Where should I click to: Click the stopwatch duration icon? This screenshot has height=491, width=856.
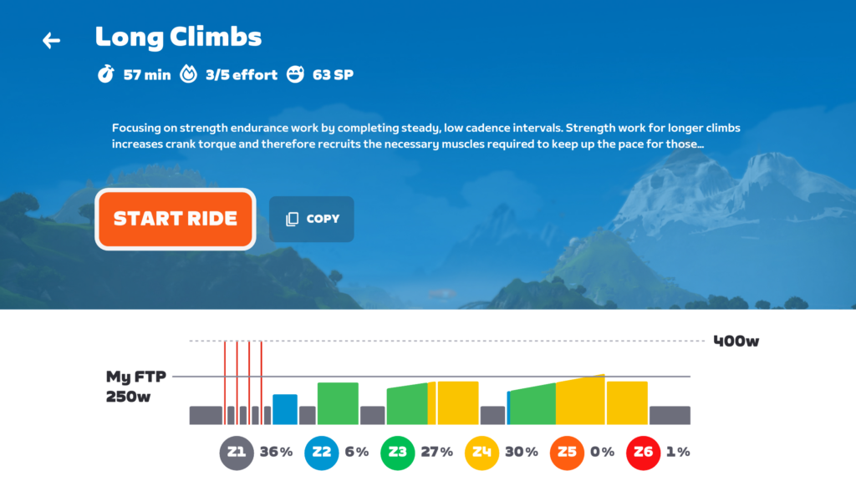106,73
